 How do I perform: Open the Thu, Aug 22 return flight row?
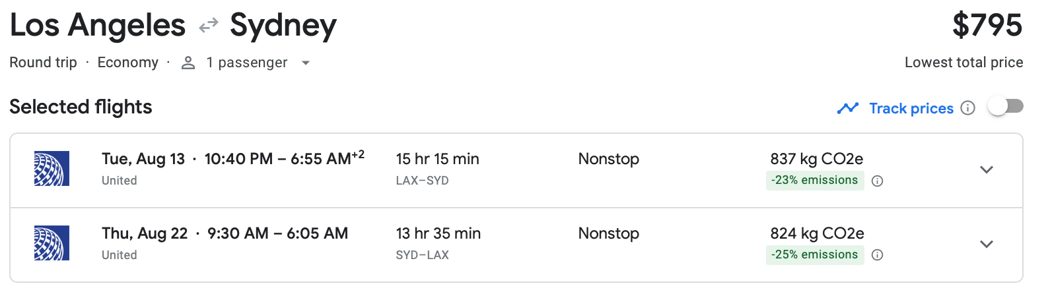pos(516,245)
